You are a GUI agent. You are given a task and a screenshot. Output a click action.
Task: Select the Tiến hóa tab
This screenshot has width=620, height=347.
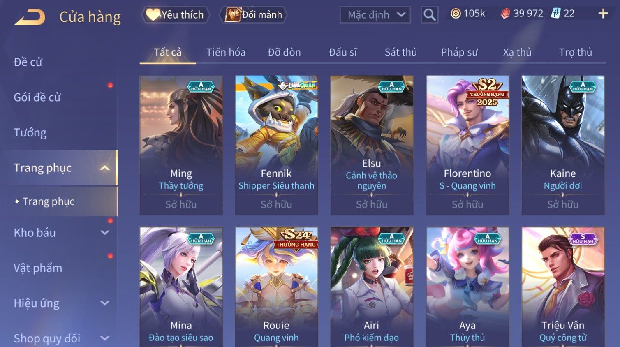[x=226, y=52]
